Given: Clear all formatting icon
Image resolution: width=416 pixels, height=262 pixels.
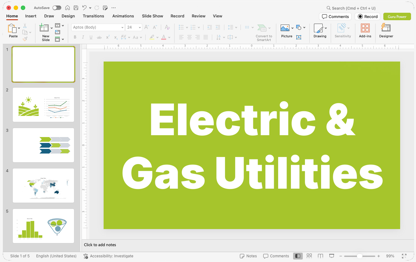Looking at the screenshot, I should 167,27.
